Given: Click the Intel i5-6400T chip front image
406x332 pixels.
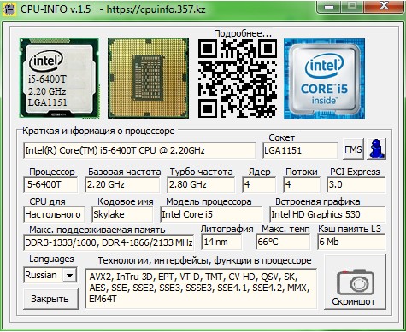Looking at the screenshot, I should (x=59, y=78).
